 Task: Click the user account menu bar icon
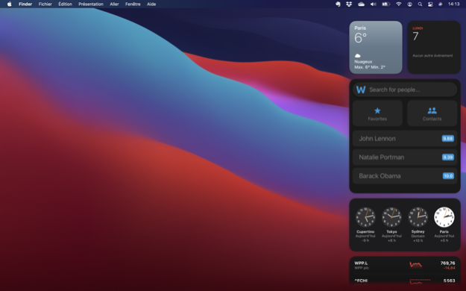click(x=409, y=4)
